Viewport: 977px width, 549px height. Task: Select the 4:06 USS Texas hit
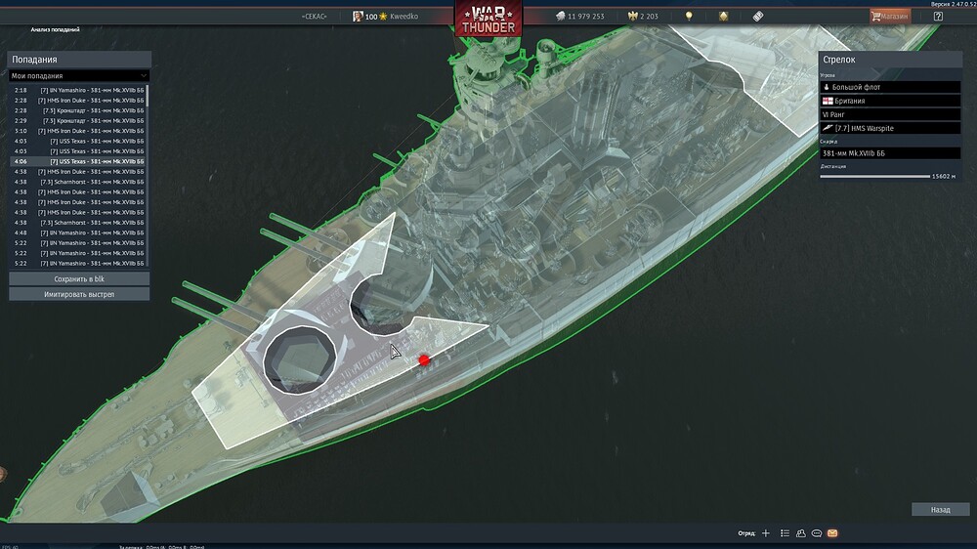tap(78, 161)
